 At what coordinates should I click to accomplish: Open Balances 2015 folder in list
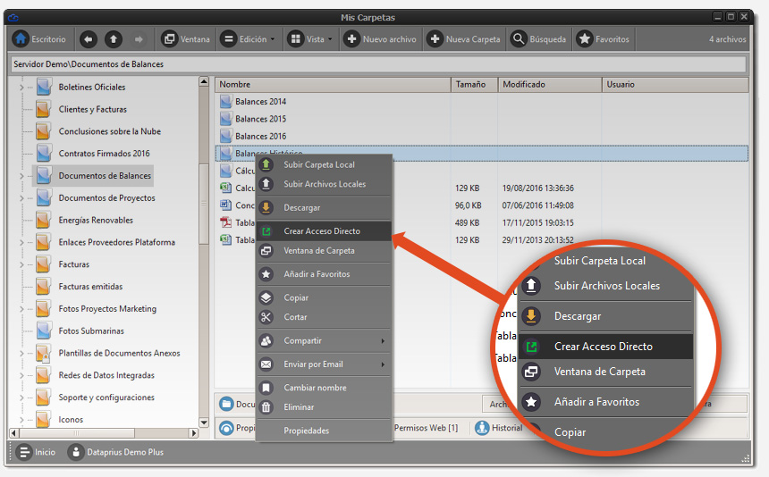coord(260,119)
